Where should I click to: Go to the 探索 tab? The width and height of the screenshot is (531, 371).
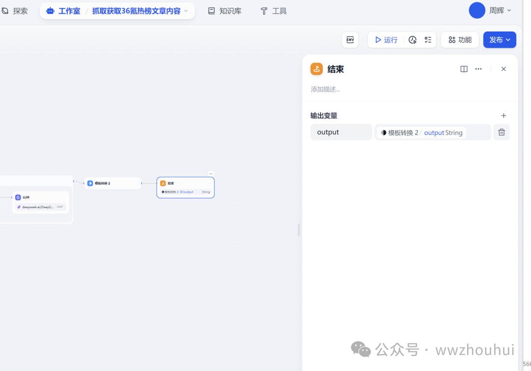pyautogui.click(x=15, y=11)
